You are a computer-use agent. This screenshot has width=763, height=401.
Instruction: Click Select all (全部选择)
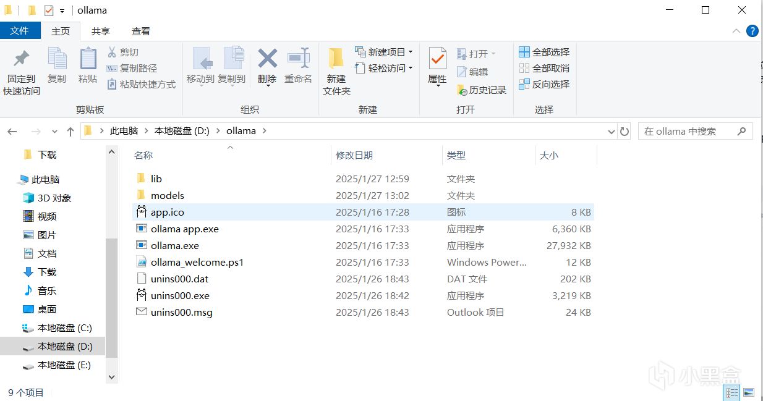pyautogui.click(x=544, y=52)
